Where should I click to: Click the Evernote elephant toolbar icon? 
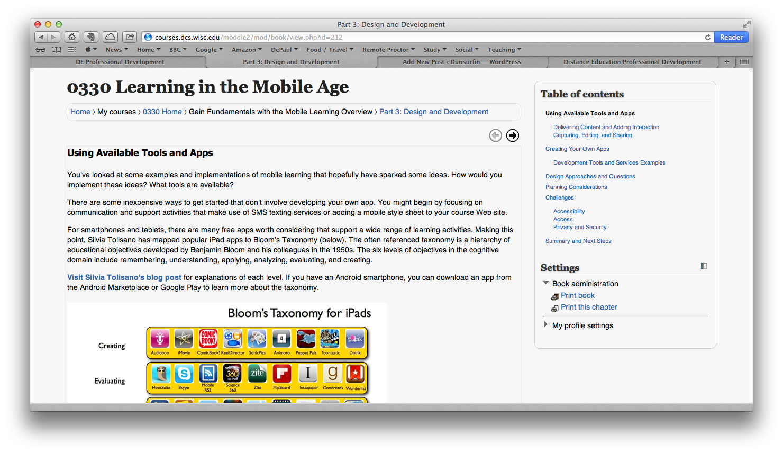coord(91,37)
